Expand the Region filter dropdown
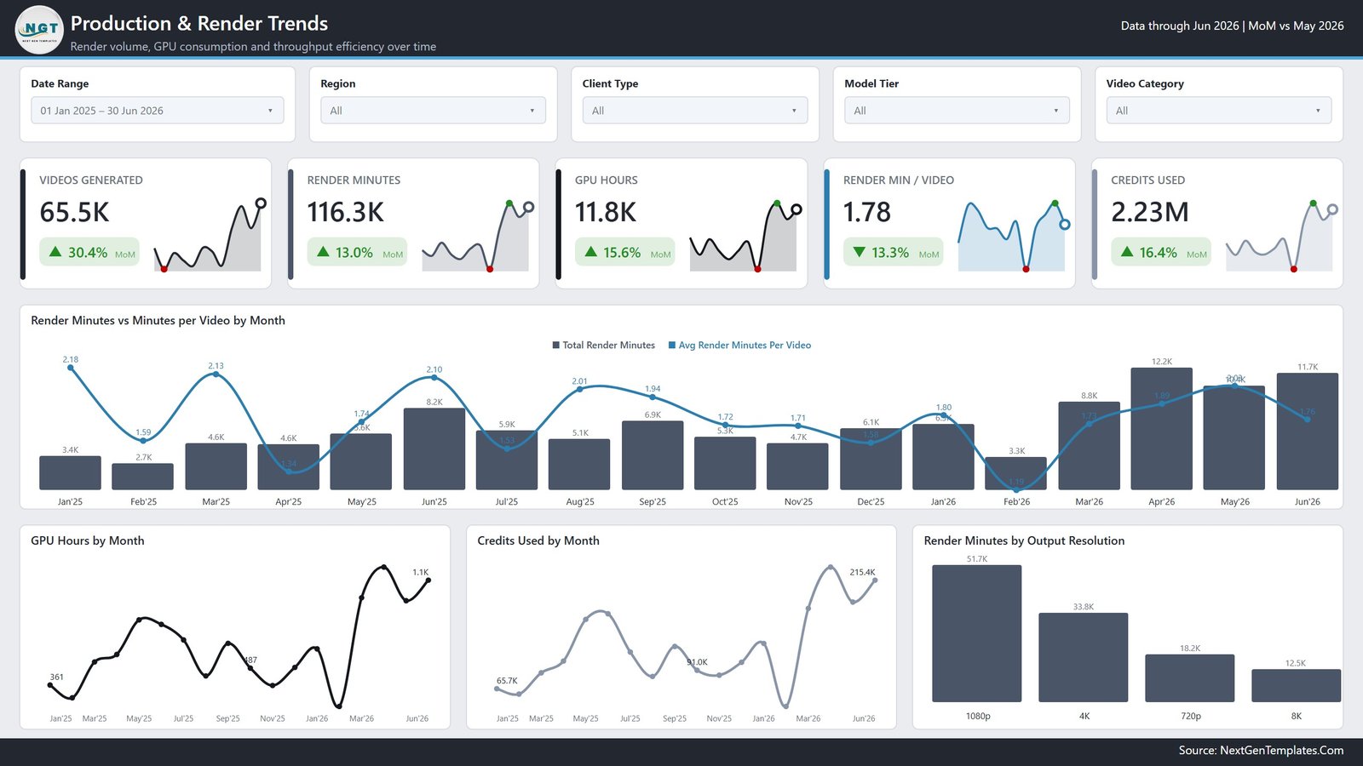1363x766 pixels. tap(433, 111)
